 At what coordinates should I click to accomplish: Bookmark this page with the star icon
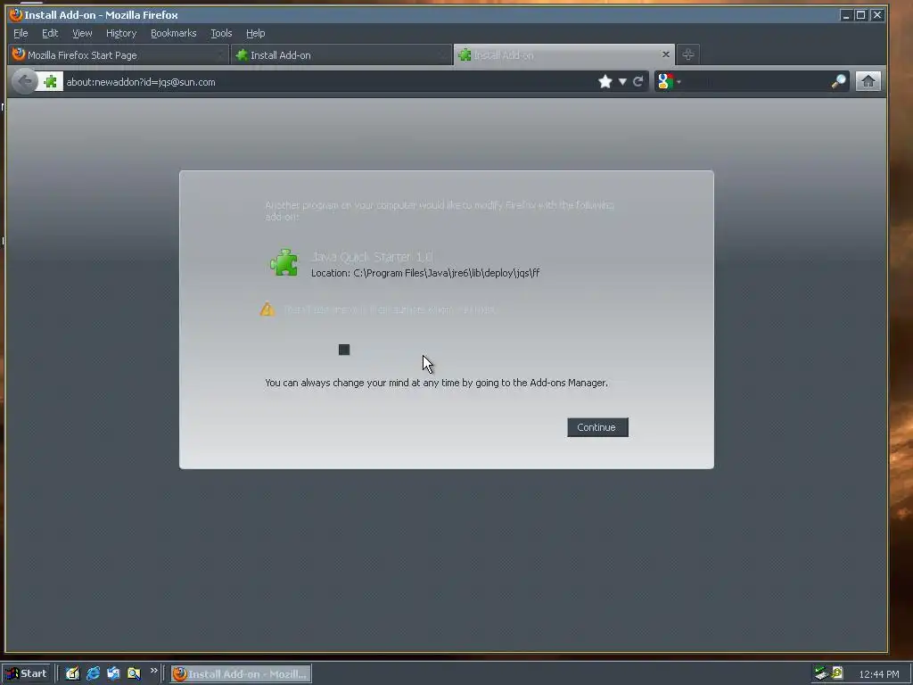tap(605, 81)
